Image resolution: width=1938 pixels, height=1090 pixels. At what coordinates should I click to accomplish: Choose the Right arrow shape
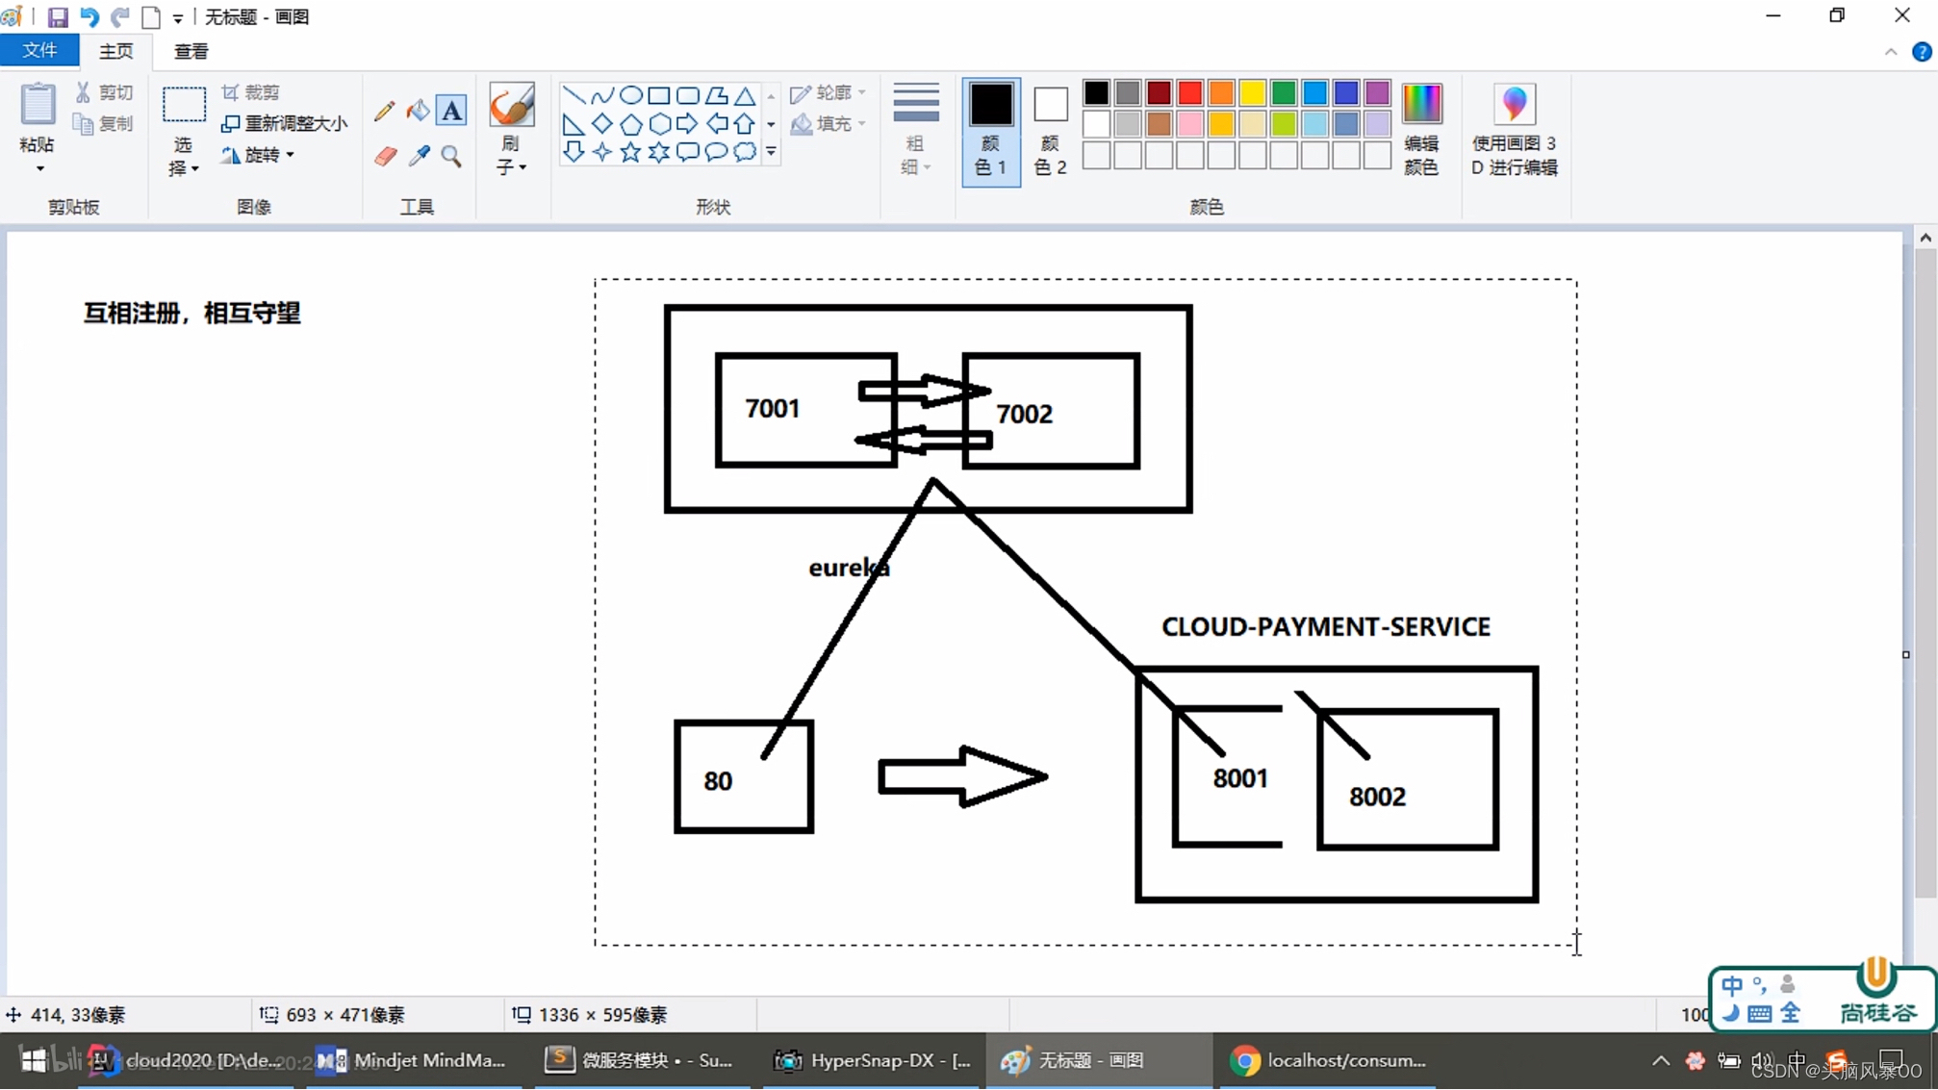coord(688,123)
